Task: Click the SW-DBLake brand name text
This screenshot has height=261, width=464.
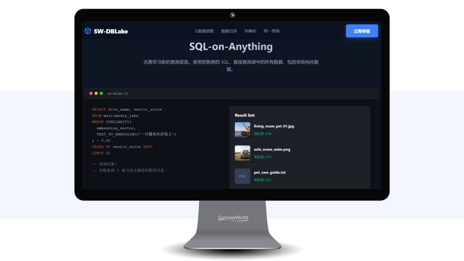Action: coord(111,31)
